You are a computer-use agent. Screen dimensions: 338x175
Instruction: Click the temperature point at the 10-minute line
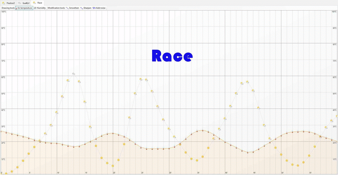[x=57, y=143]
